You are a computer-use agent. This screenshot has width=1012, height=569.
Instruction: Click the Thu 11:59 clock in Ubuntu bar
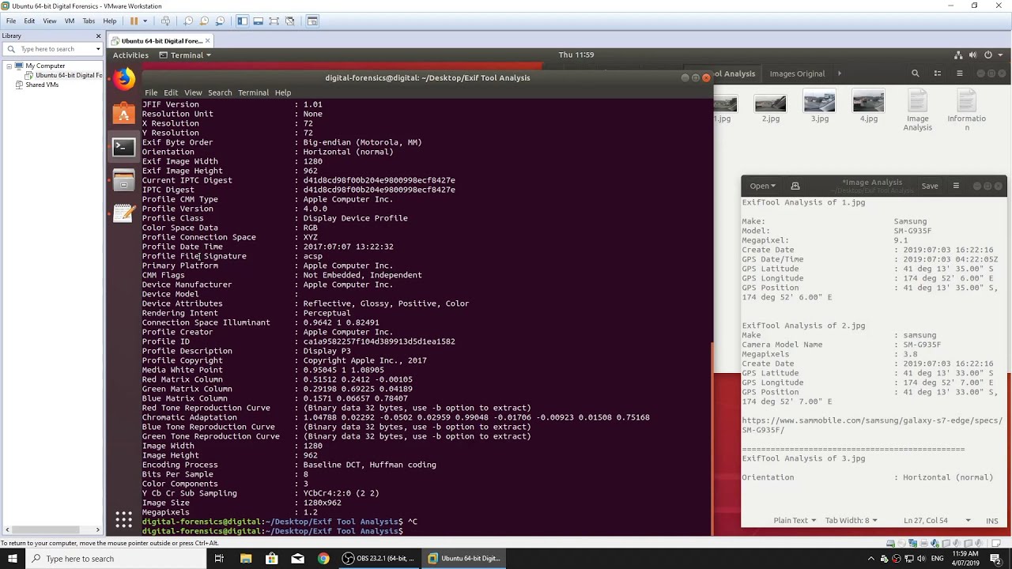[576, 55]
